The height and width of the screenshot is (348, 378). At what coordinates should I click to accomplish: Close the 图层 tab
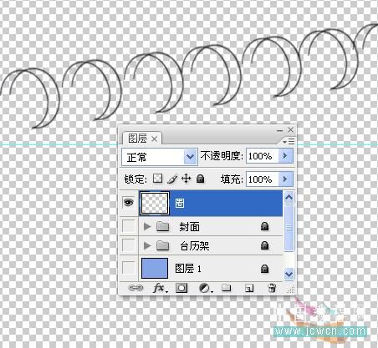(154, 139)
